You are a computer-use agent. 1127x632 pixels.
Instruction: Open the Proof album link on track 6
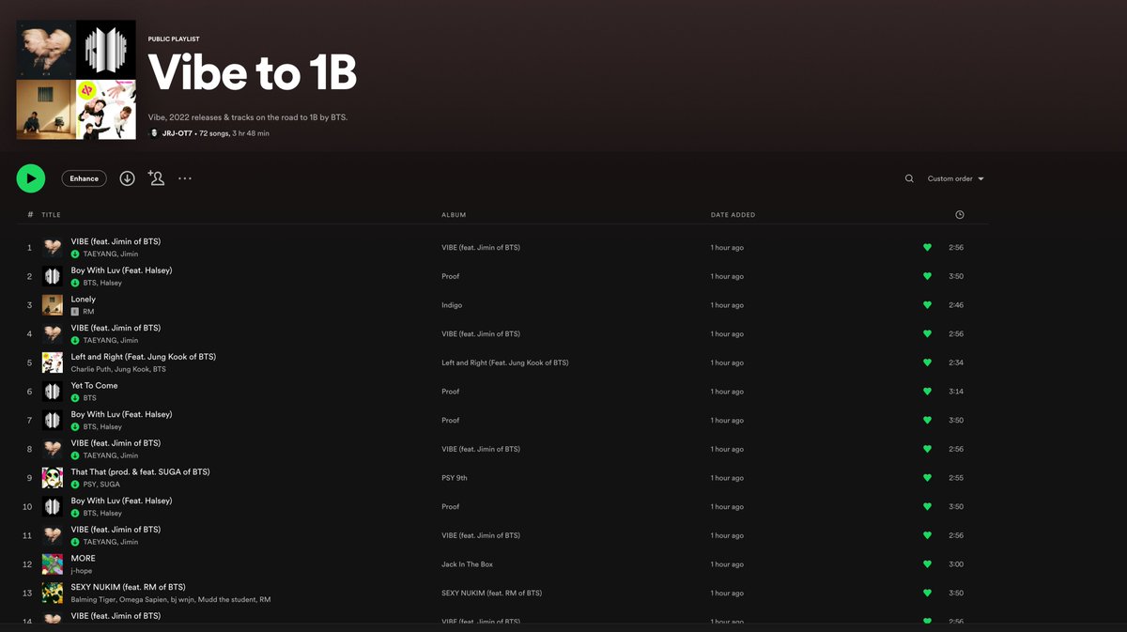pyautogui.click(x=451, y=392)
